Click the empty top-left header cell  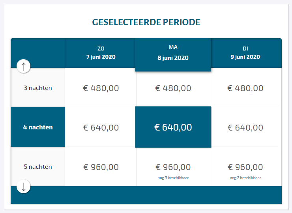click(x=38, y=53)
